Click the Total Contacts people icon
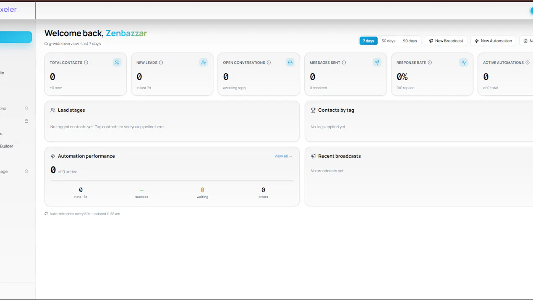Viewport: 533px width, 300px height. pyautogui.click(x=117, y=63)
